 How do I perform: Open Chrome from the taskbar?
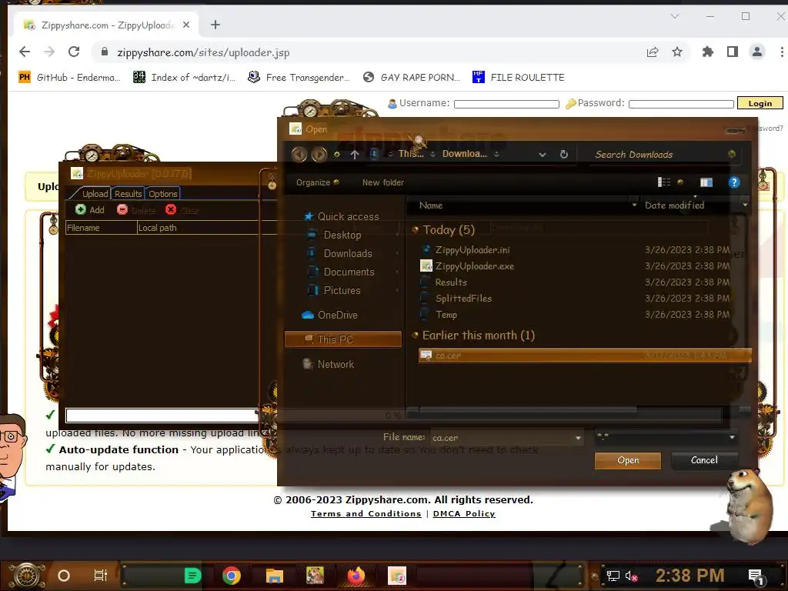click(231, 576)
